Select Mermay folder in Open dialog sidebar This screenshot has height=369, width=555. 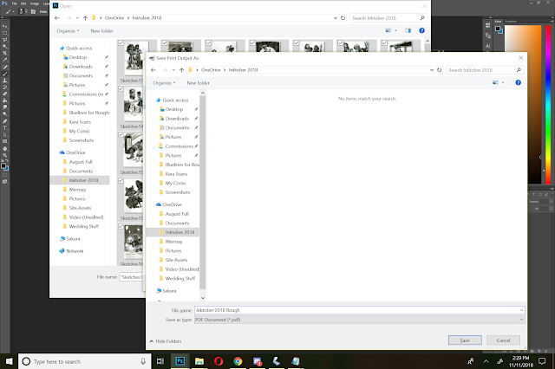pos(77,190)
